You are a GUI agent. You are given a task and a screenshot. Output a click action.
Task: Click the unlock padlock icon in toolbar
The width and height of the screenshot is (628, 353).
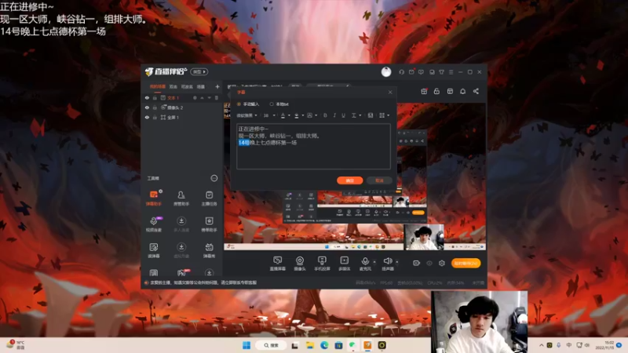click(436, 91)
